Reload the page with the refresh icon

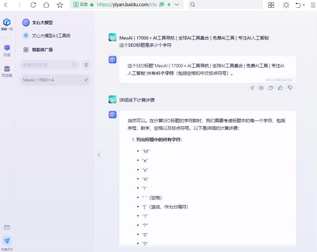pos(33,5)
